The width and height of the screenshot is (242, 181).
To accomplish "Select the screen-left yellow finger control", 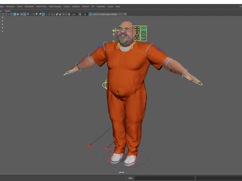I will (x=69, y=72).
